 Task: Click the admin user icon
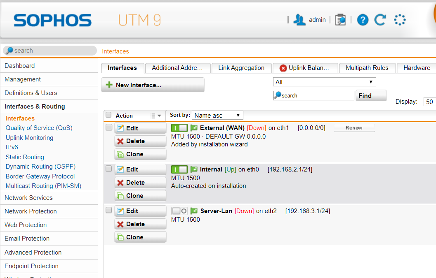[x=299, y=20]
